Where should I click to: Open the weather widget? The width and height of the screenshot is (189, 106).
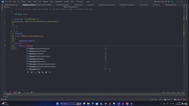click(x=5, y=104)
